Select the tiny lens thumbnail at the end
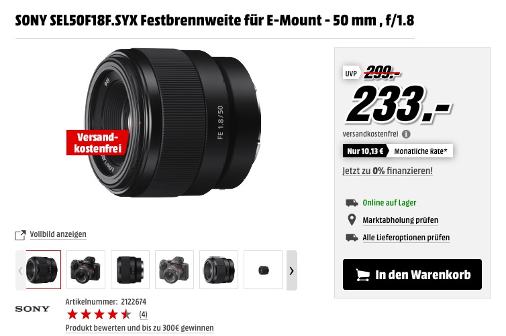This screenshot has width=506, height=336. pyautogui.click(x=263, y=270)
